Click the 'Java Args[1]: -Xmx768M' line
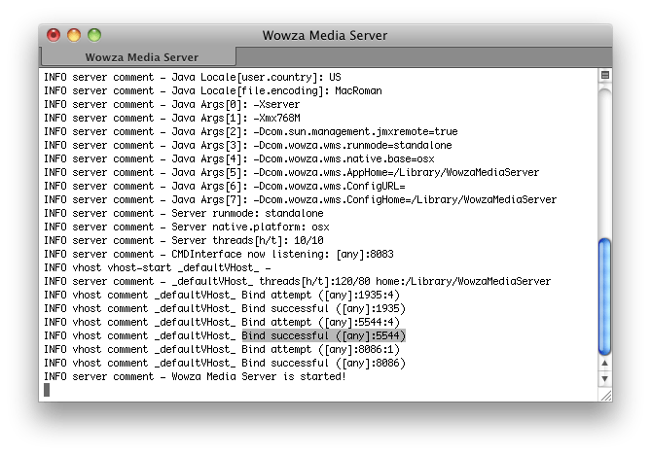The width and height of the screenshot is (651, 455). (x=172, y=118)
